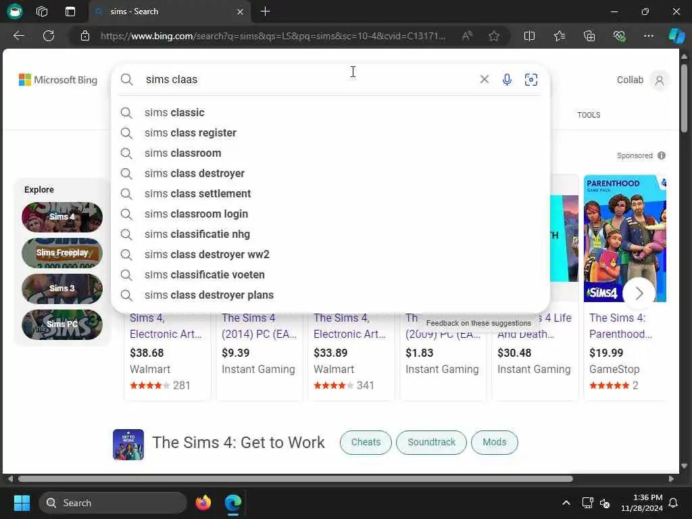Click 'Feedback on these suggestions'
This screenshot has width=692, height=519.
[x=478, y=323]
